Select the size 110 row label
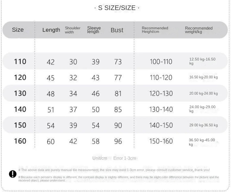The width and height of the screenshot is (231, 192). pyautogui.click(x=20, y=62)
